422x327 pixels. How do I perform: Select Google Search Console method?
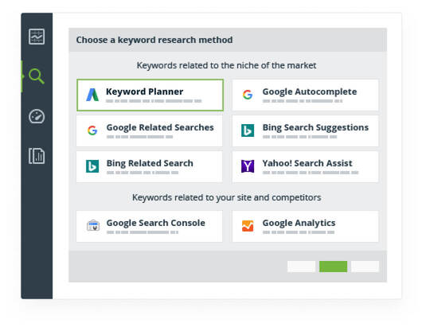(150, 227)
